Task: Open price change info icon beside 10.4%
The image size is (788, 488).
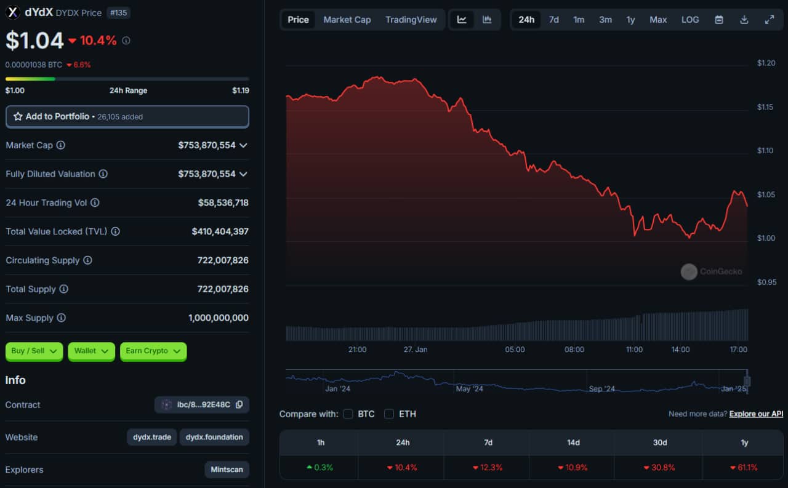Action: 126,41
